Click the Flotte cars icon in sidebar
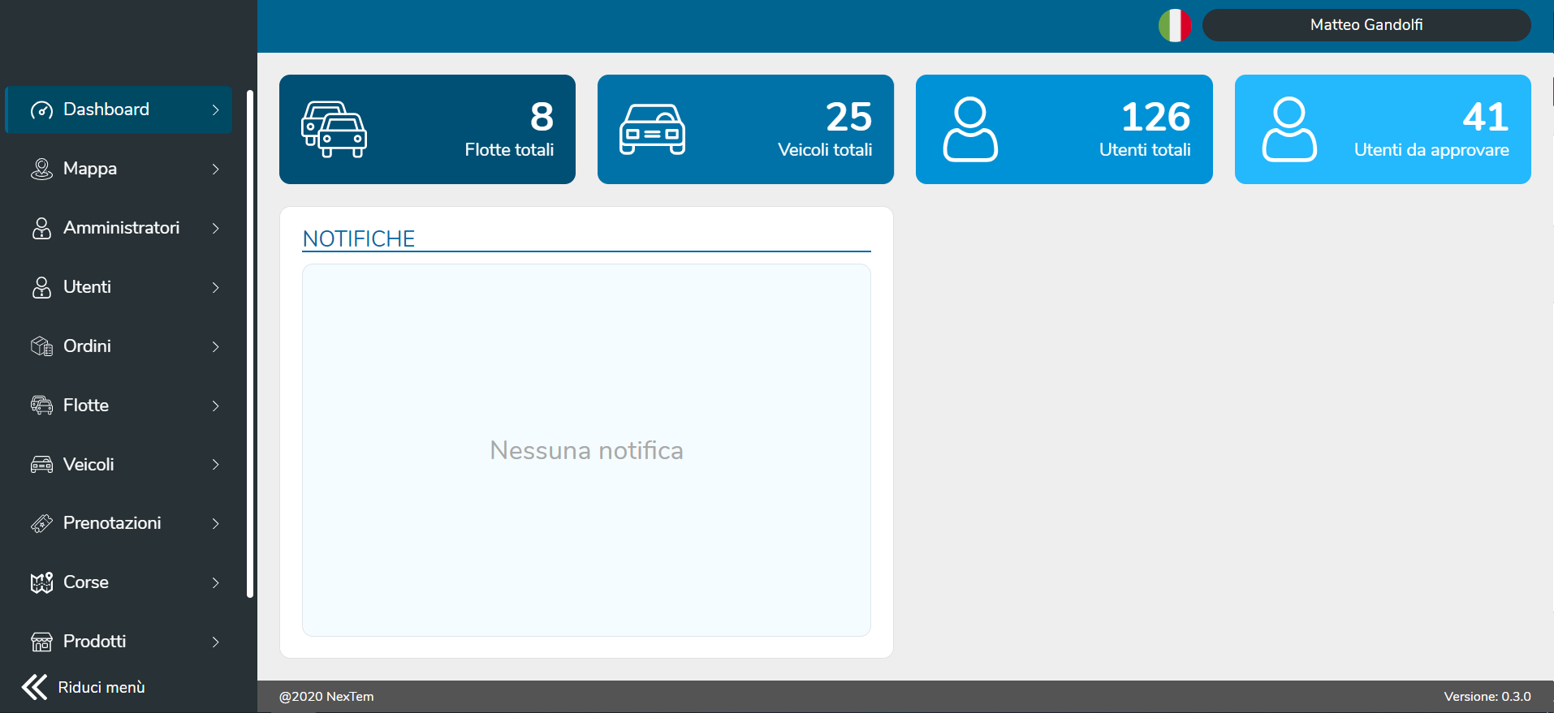Image resolution: width=1554 pixels, height=713 pixels. 41,406
